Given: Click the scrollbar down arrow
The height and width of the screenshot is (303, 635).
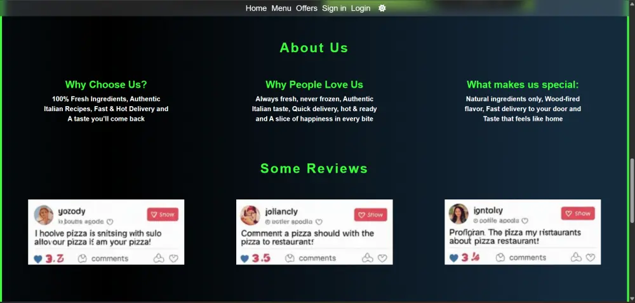Looking at the screenshot, I should coord(632,299).
